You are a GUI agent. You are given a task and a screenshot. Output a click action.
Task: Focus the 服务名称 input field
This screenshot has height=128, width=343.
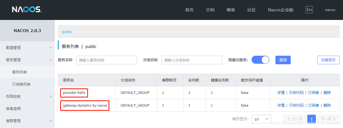(x=107, y=60)
